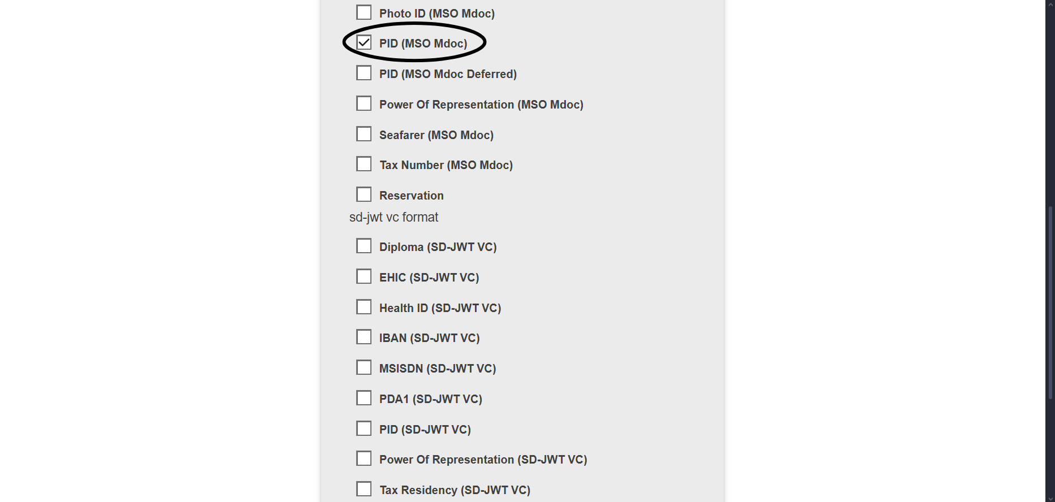
Task: Check Tax Number (MSO Mdoc)
Action: [x=364, y=165]
